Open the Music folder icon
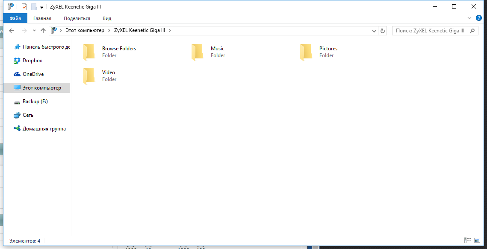The height and width of the screenshot is (249, 487). click(x=197, y=52)
